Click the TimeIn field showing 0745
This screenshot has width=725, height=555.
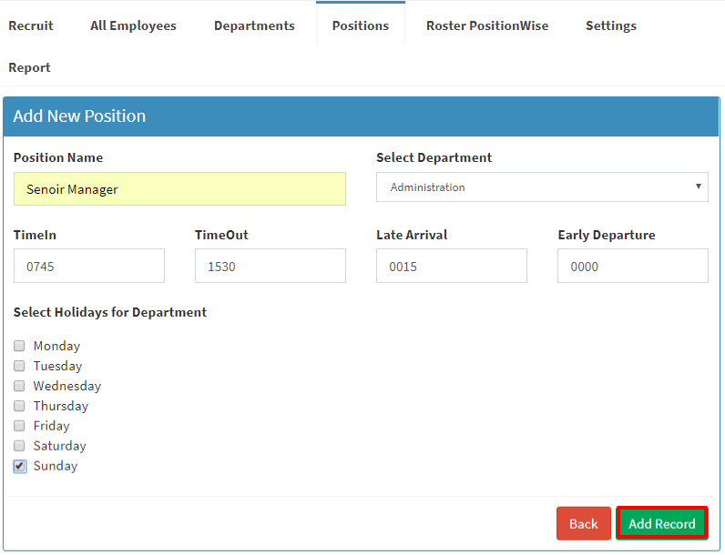pos(89,266)
